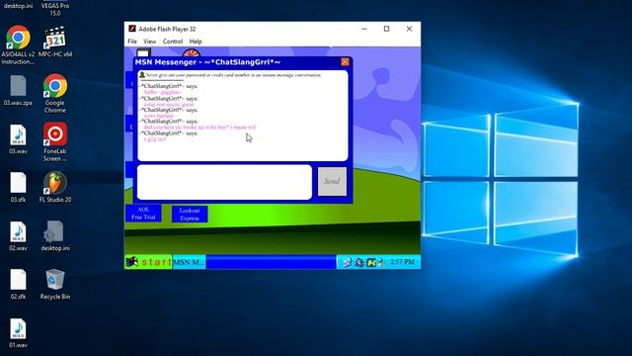
Task: Open the Control menu in Flash Player
Action: (173, 42)
